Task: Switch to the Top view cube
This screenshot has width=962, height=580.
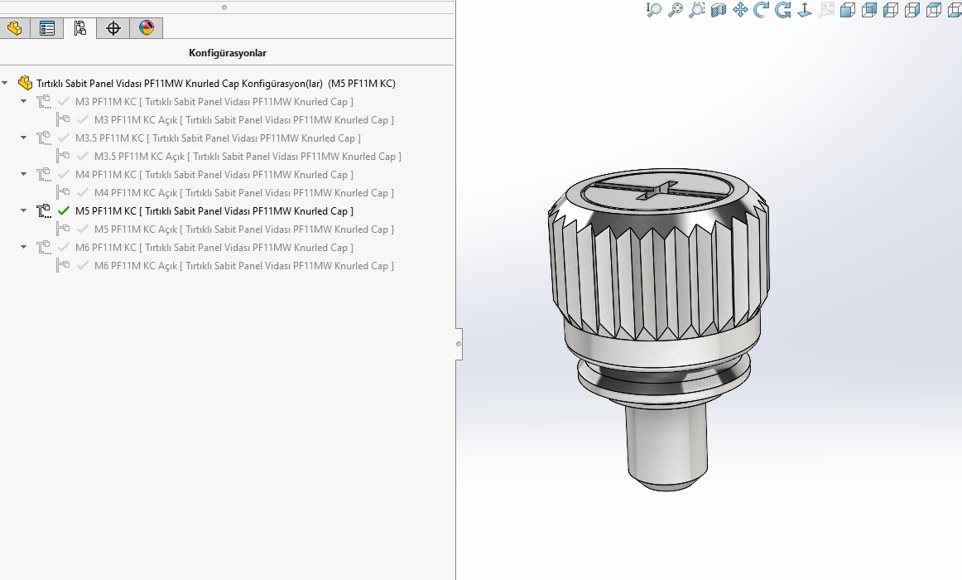Action: [934, 10]
